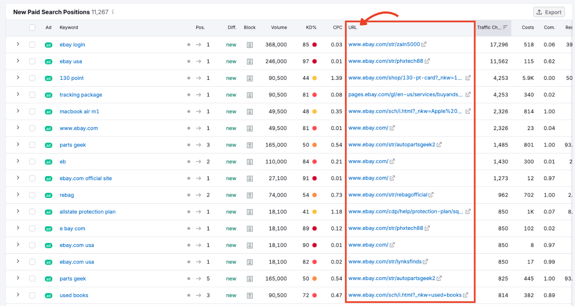Image resolution: width=575 pixels, height=306 pixels.
Task: Click the ad badge beside "used books"
Action: click(x=49, y=295)
